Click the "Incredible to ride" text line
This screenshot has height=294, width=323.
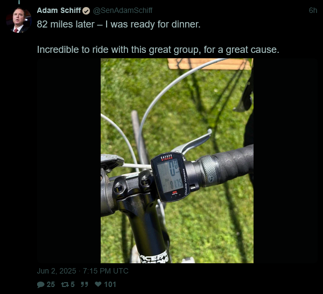[158, 50]
